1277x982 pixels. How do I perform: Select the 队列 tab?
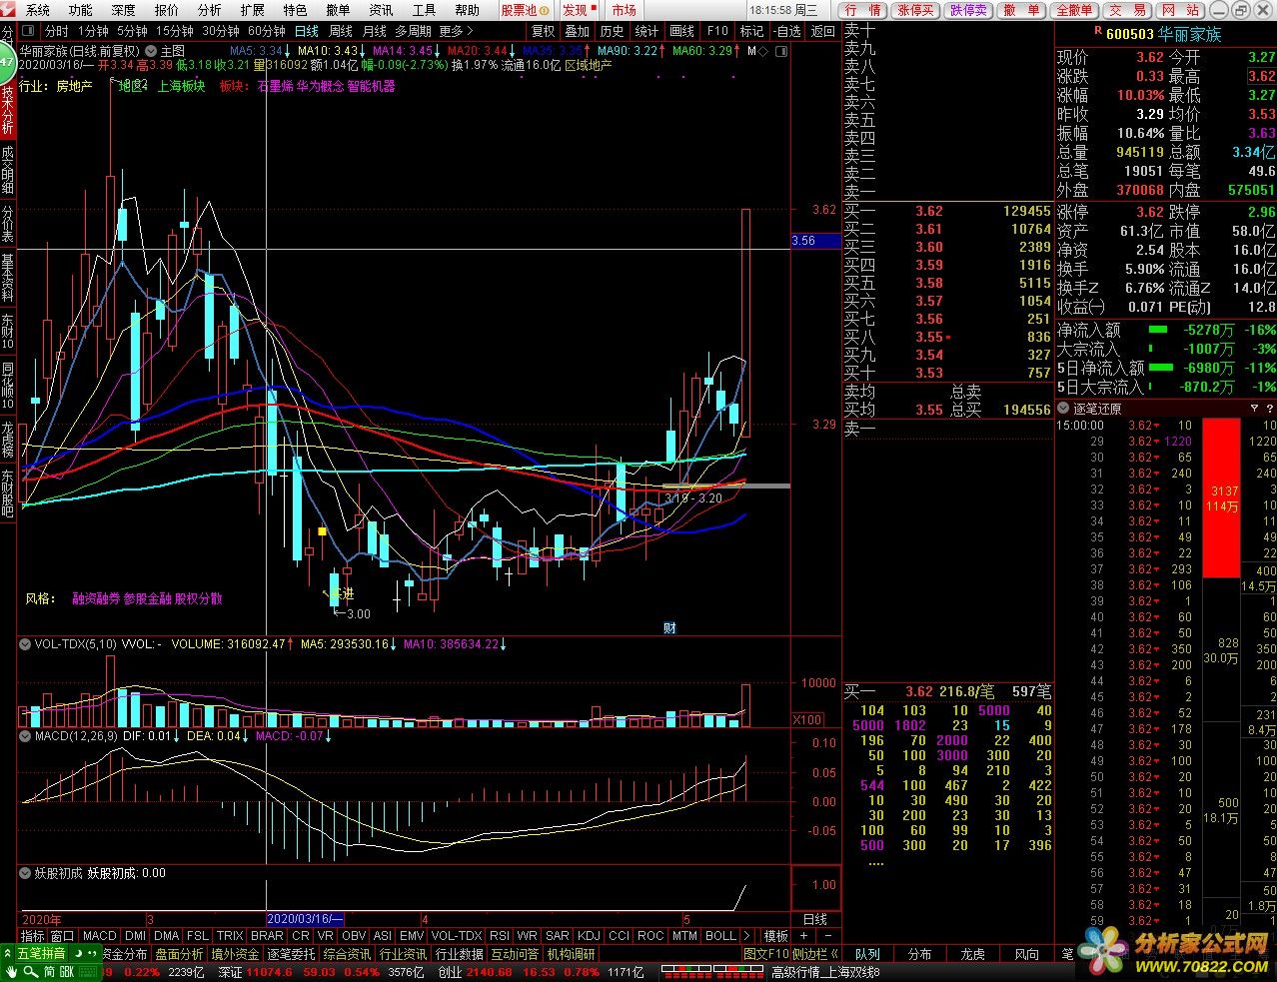867,954
